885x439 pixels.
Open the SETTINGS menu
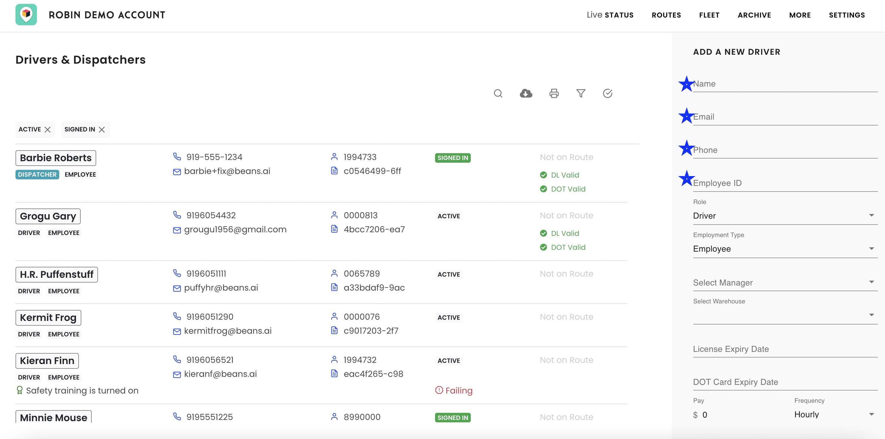(847, 15)
